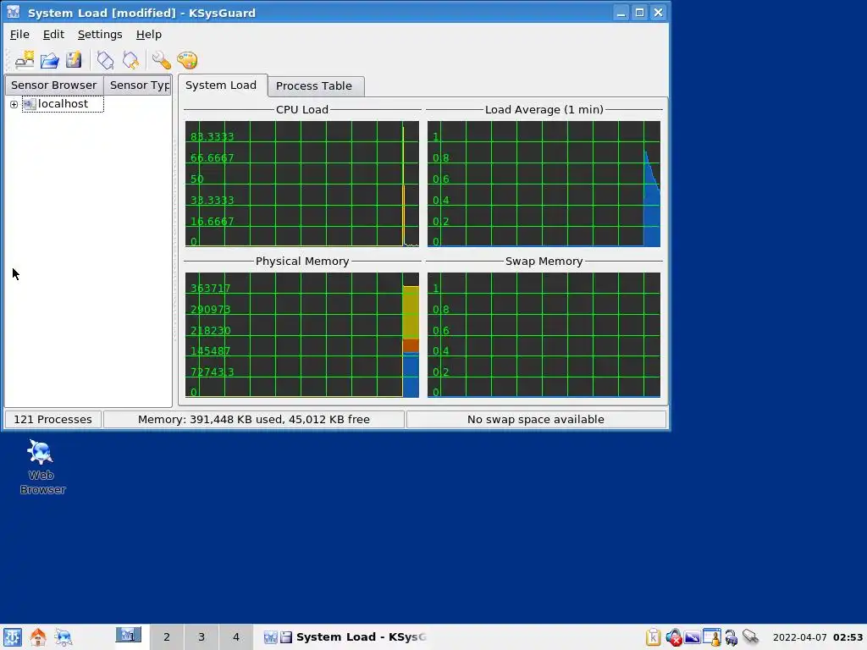Switch to virtual desktop 2

167,636
